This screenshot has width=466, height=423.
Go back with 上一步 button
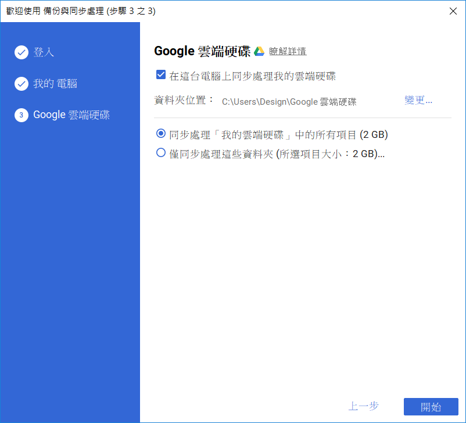point(364,406)
